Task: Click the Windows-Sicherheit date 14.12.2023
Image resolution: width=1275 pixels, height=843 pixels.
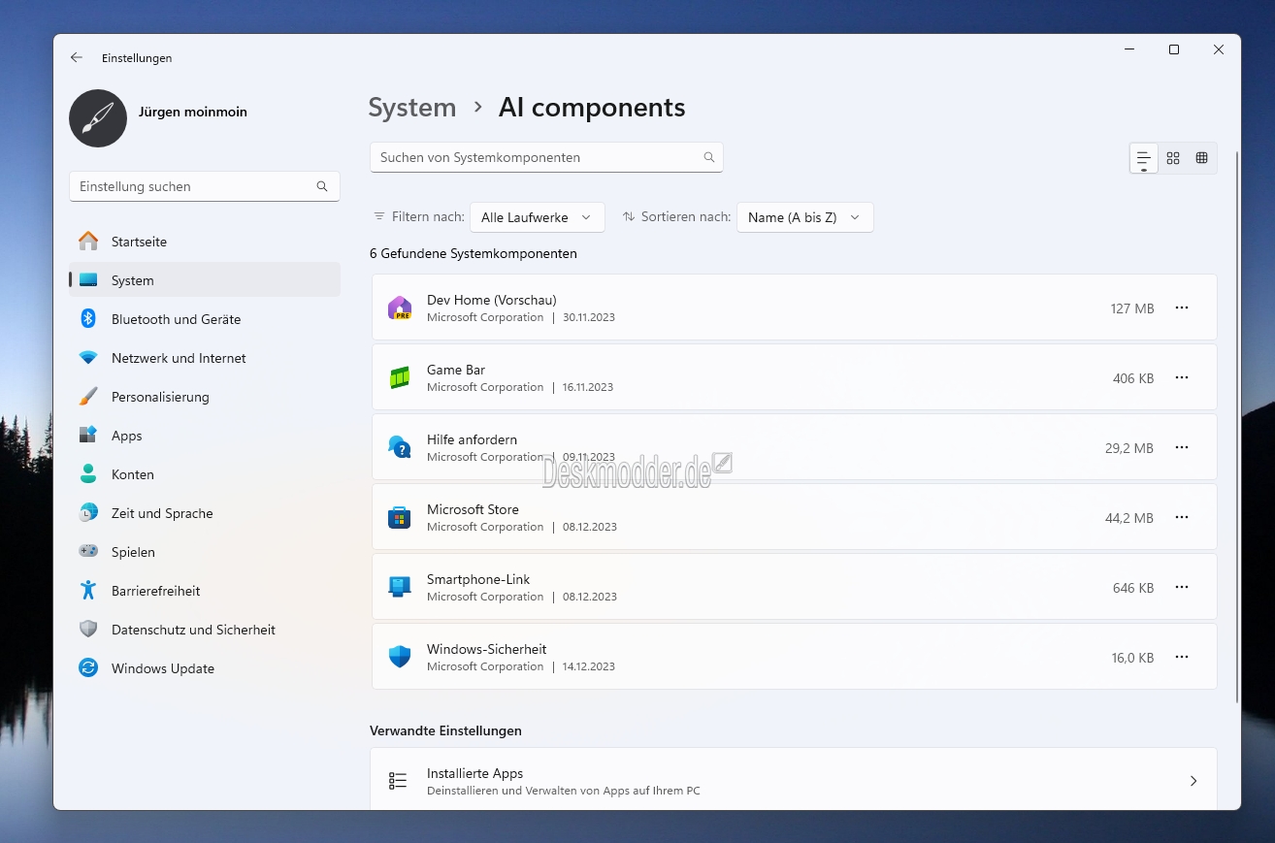Action: (x=589, y=666)
